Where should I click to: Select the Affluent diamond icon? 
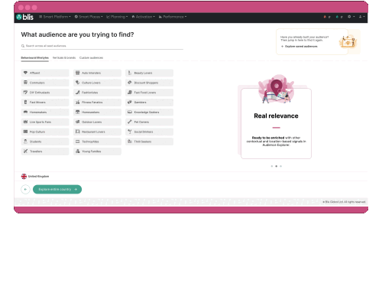tap(25, 73)
